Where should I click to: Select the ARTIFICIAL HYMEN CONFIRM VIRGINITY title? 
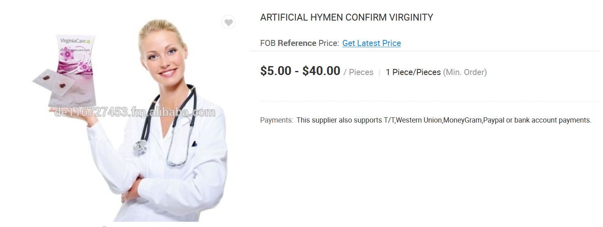click(x=346, y=18)
